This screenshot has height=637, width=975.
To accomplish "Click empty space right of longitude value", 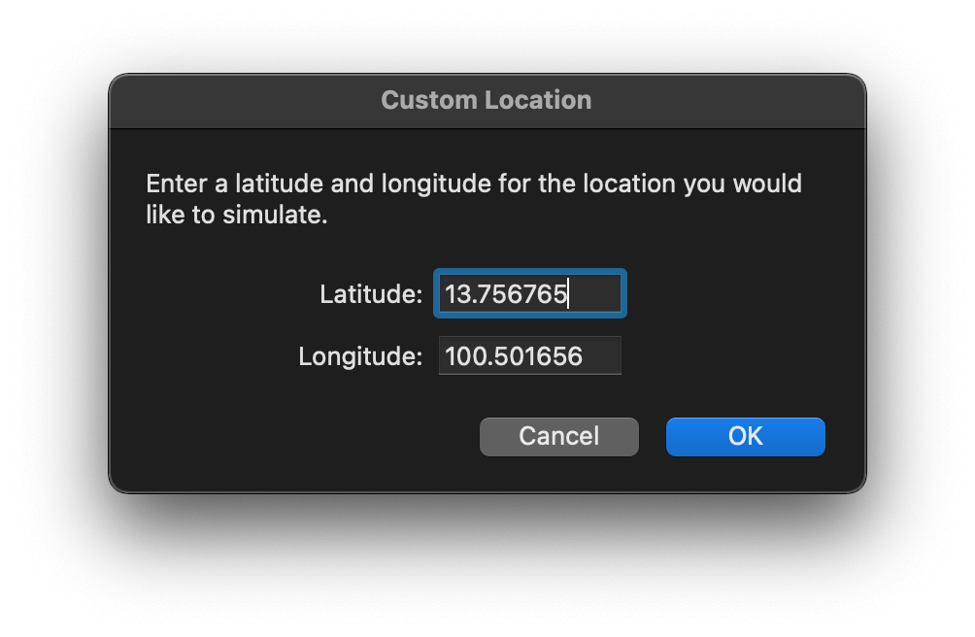I will [602, 355].
